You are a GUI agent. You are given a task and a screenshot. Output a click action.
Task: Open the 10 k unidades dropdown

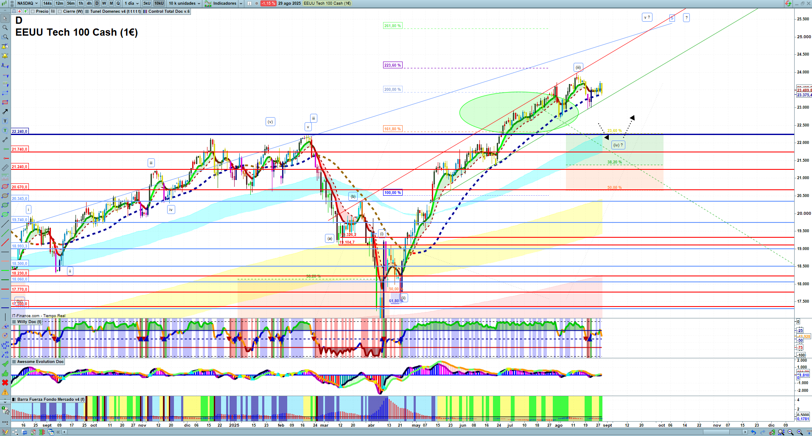tap(185, 3)
